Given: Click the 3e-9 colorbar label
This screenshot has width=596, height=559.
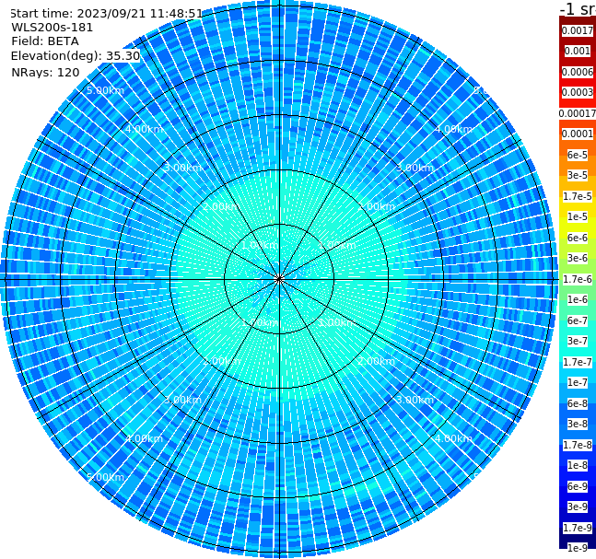Looking at the screenshot, I should coord(578,507).
